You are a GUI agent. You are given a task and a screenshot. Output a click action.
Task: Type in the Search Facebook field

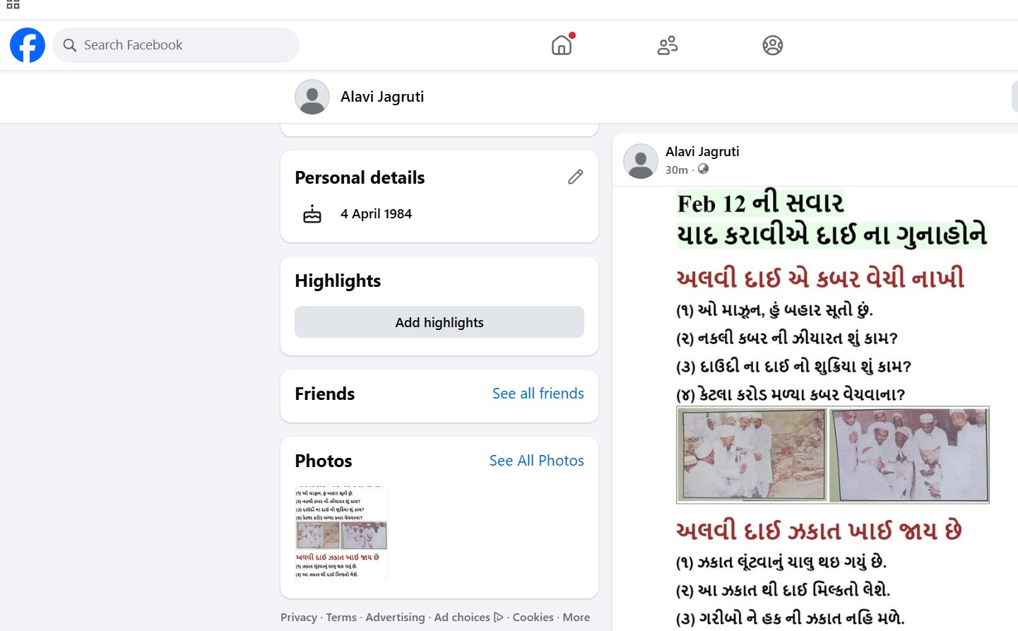point(184,45)
